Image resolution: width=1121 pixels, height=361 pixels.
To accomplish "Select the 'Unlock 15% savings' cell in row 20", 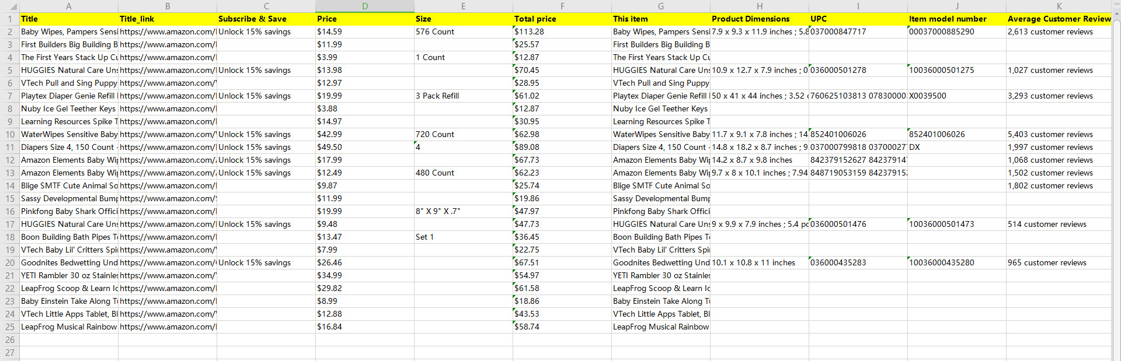I will click(266, 263).
